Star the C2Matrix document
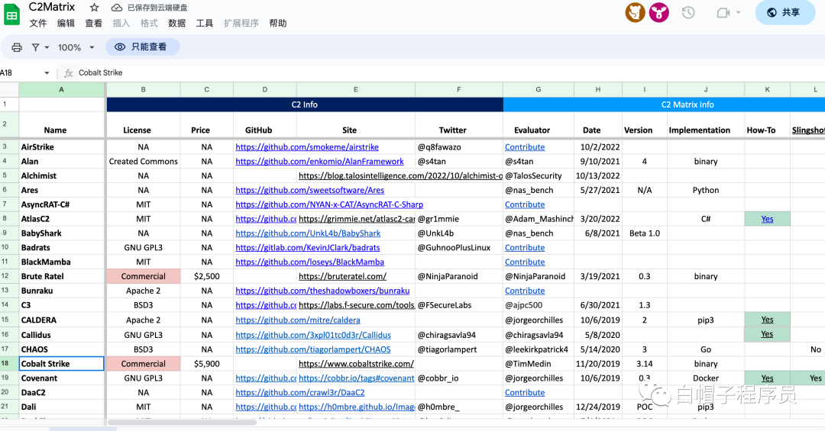Image resolution: width=825 pixels, height=431 pixels. tap(94, 8)
